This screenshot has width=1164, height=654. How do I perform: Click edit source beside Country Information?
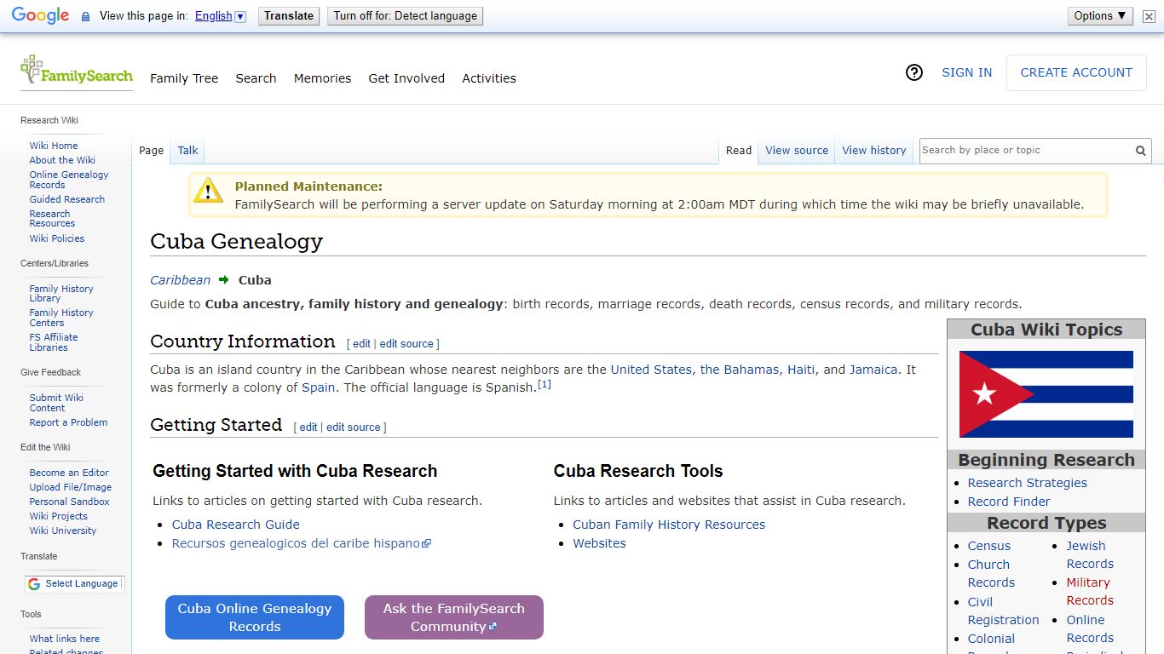pos(406,344)
